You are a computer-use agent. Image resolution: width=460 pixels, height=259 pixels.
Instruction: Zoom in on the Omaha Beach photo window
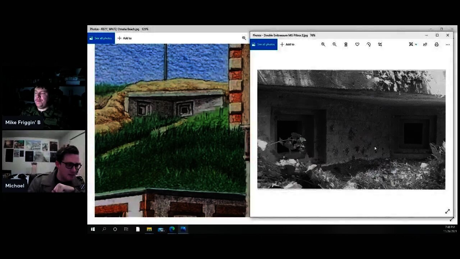[x=244, y=38]
